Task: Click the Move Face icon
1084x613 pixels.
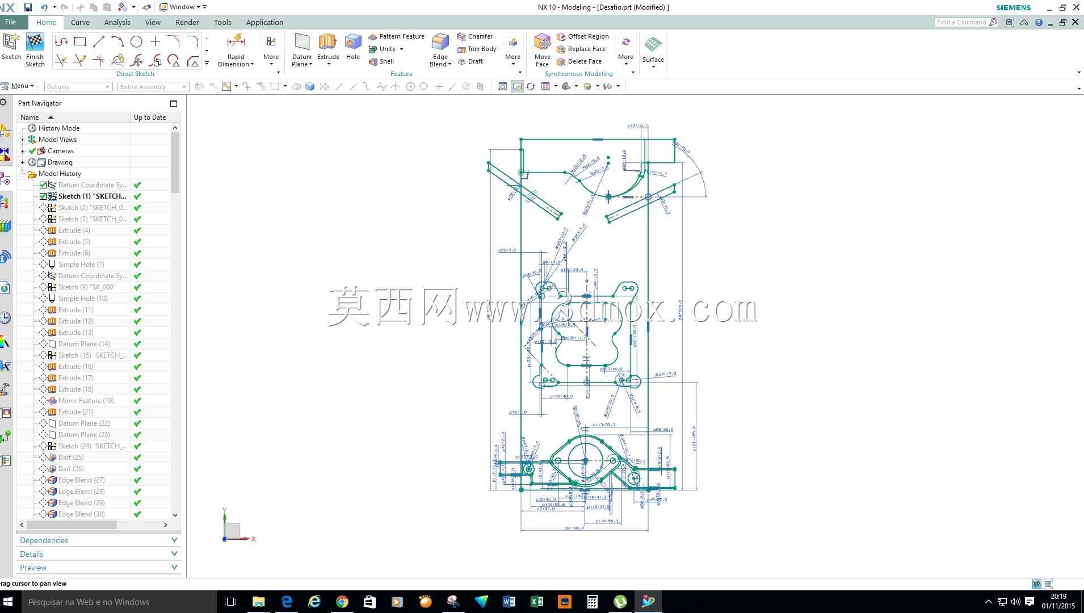Action: (543, 42)
